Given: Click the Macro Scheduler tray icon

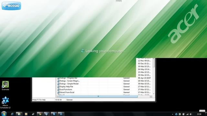Looking at the screenshot, I should pyautogui.click(x=176, y=114).
